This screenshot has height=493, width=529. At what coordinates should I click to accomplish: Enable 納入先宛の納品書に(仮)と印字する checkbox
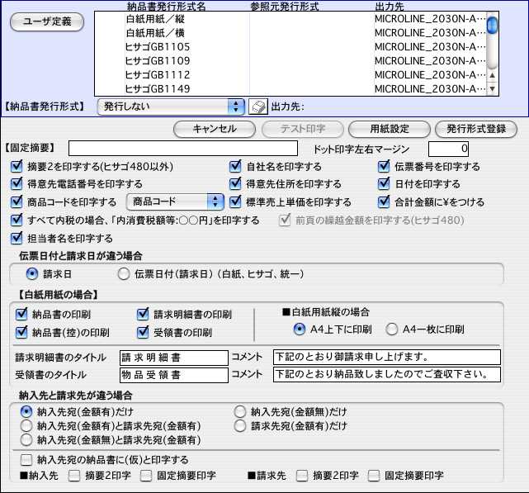click(x=26, y=459)
